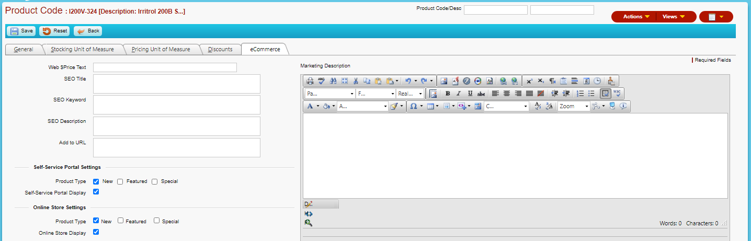Click the Cut scissors icon

(356, 81)
